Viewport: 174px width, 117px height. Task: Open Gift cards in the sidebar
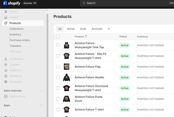coord(16,52)
